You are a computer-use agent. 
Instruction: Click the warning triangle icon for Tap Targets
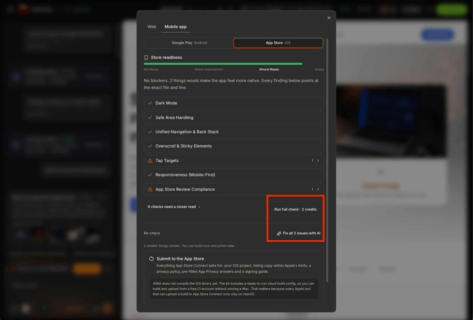click(150, 161)
